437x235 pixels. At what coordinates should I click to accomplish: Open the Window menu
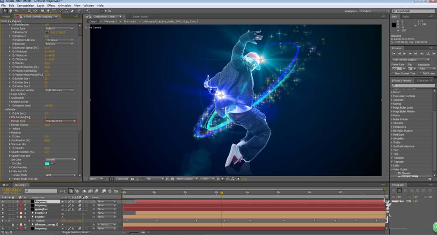(89, 6)
